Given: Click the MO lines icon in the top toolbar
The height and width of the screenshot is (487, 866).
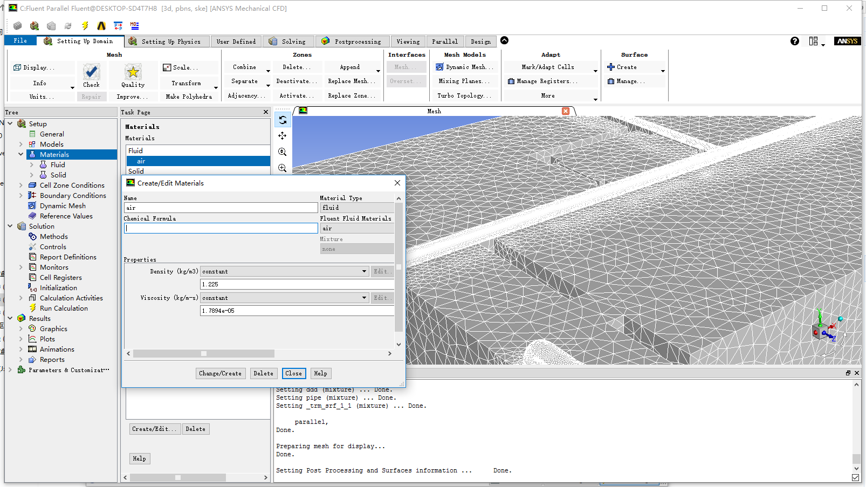Looking at the screenshot, I should [135, 26].
